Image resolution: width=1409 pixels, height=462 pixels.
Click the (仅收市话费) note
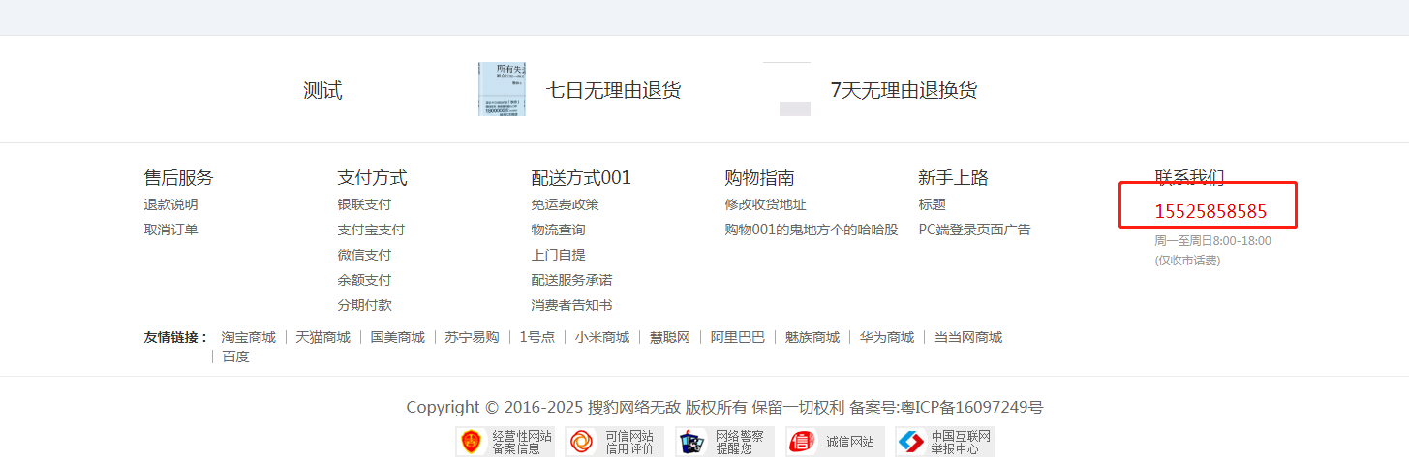(1187, 261)
